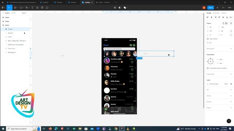Switch to the Inspect tab
The image size is (234, 131).
point(223,13)
